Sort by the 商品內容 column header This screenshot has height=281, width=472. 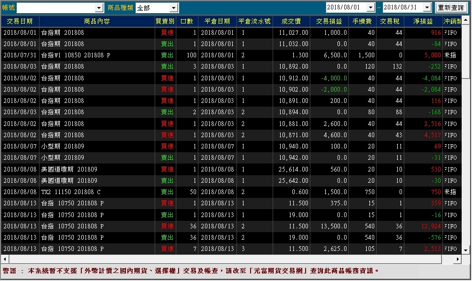[97, 21]
